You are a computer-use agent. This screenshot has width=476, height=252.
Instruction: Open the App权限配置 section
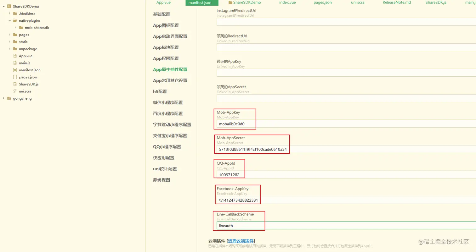point(166,58)
